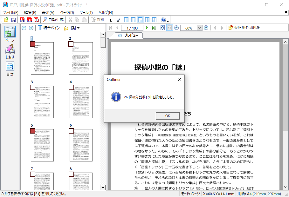The image size is (289, 197).
Task: Click the single red PDF export icon
Action: [22, 20]
